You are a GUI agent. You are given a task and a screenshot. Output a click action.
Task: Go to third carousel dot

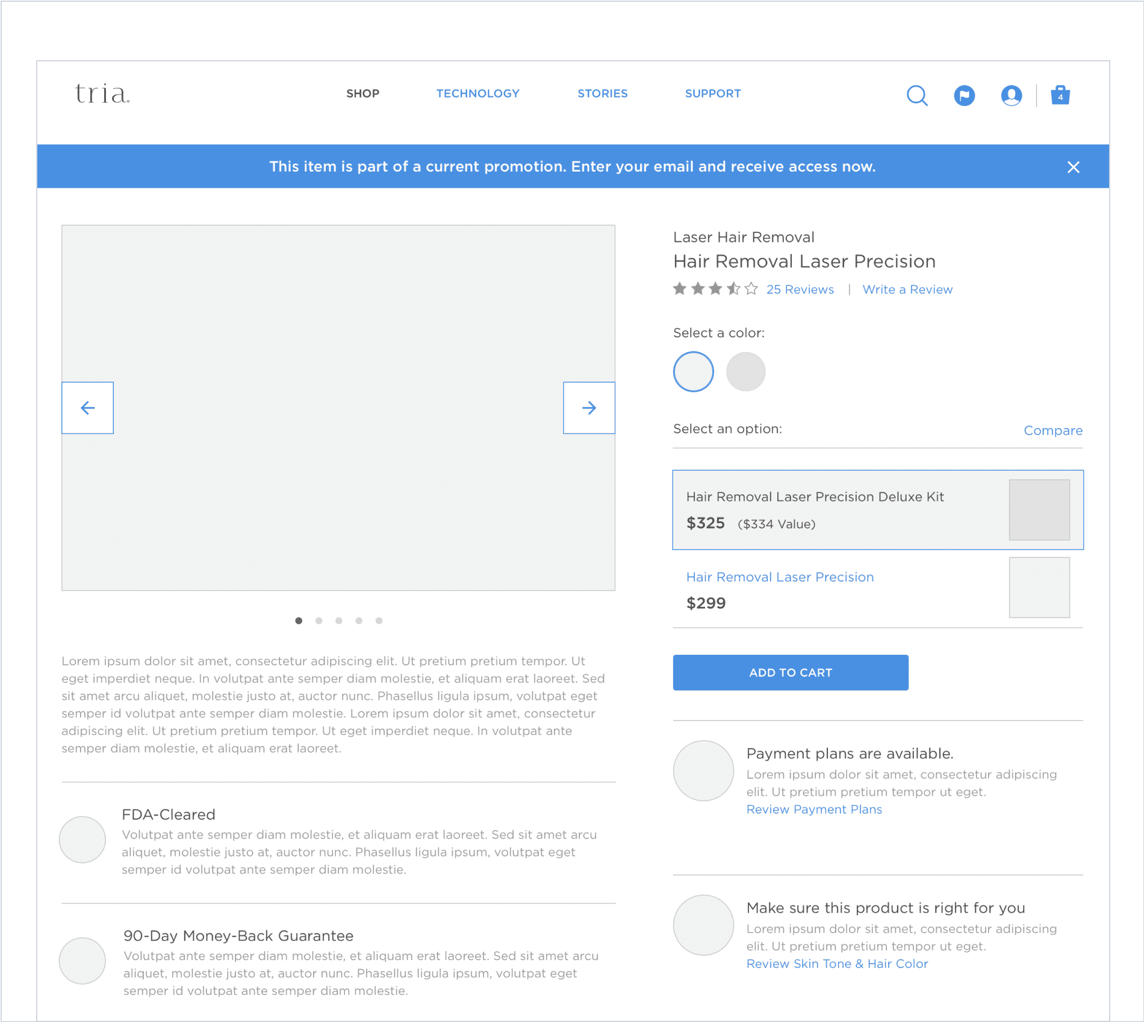(x=339, y=621)
